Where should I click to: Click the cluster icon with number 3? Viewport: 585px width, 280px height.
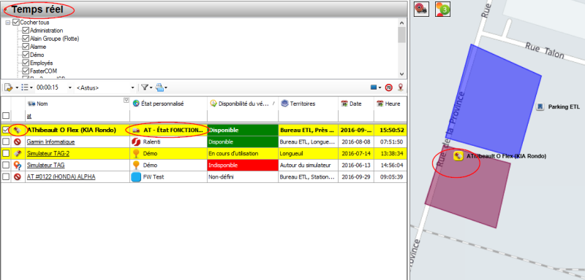[442, 9]
